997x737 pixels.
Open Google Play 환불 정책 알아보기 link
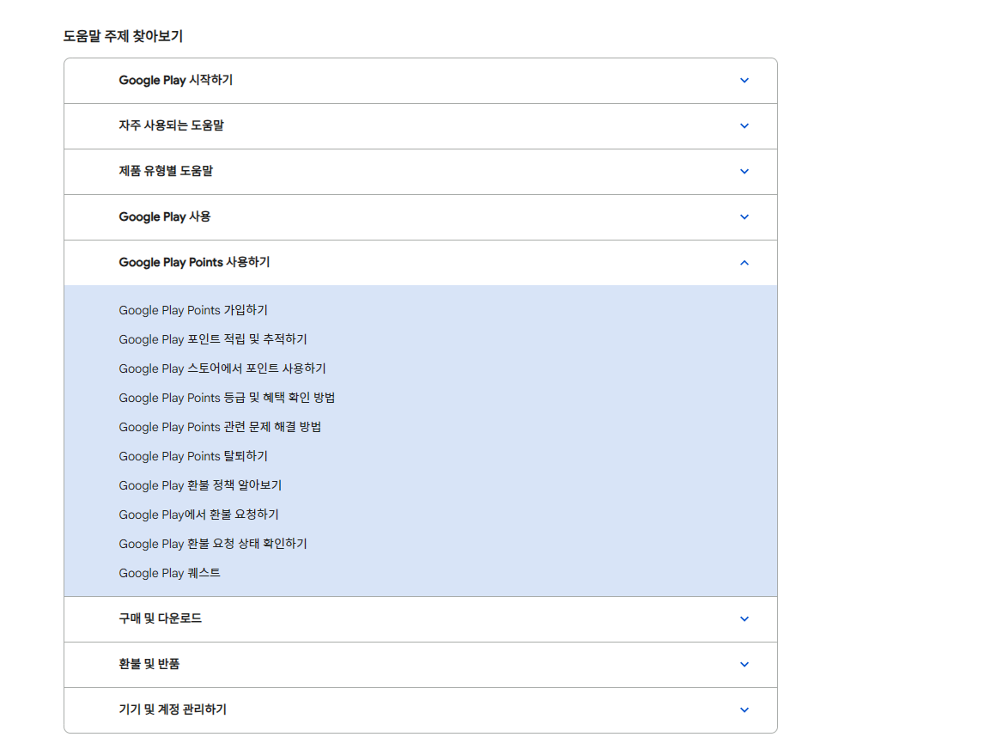(200, 486)
